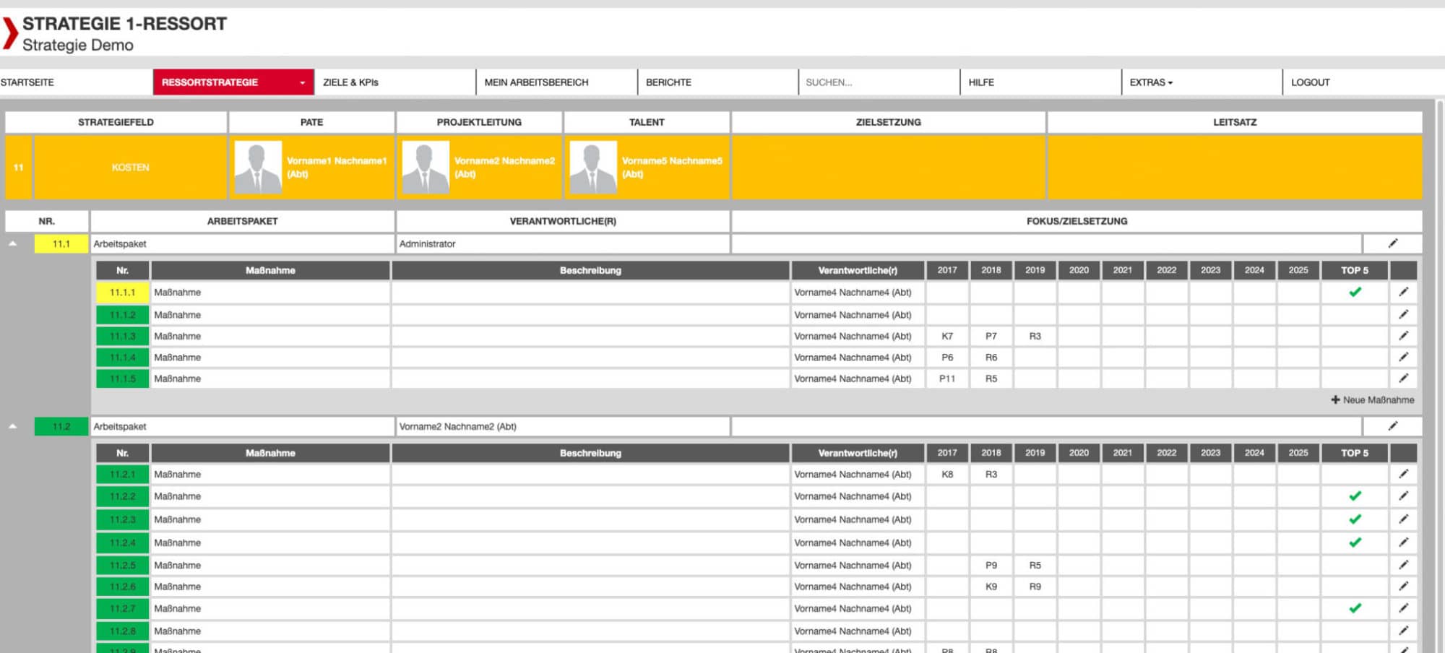Image resolution: width=1445 pixels, height=653 pixels.
Task: Click Logout
Action: pos(1310,82)
